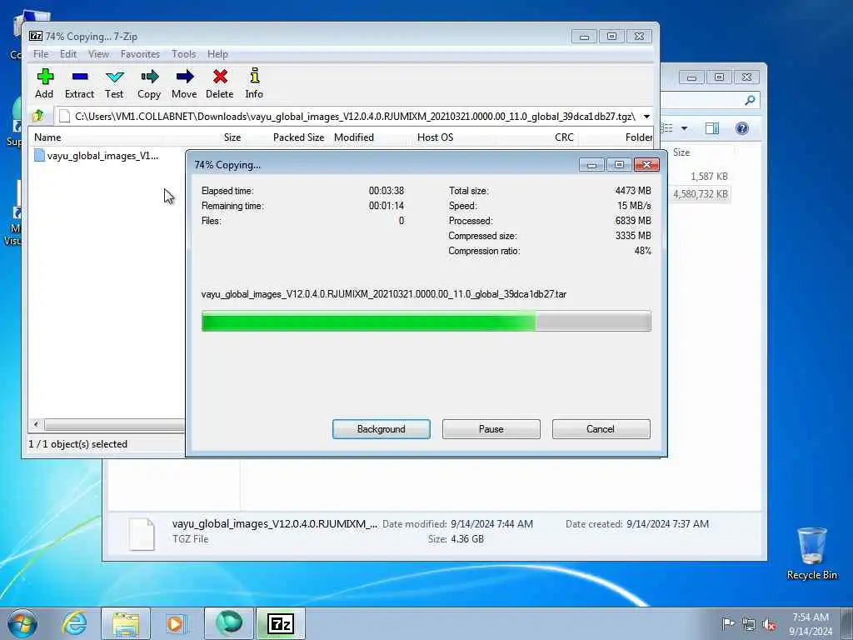
Task: Launch Internet Explorer from the taskbar
Action: point(74,623)
